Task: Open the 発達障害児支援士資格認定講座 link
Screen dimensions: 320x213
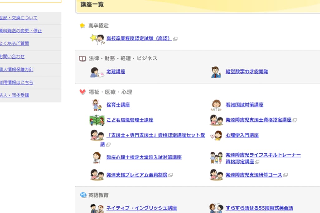Action: point(258,120)
